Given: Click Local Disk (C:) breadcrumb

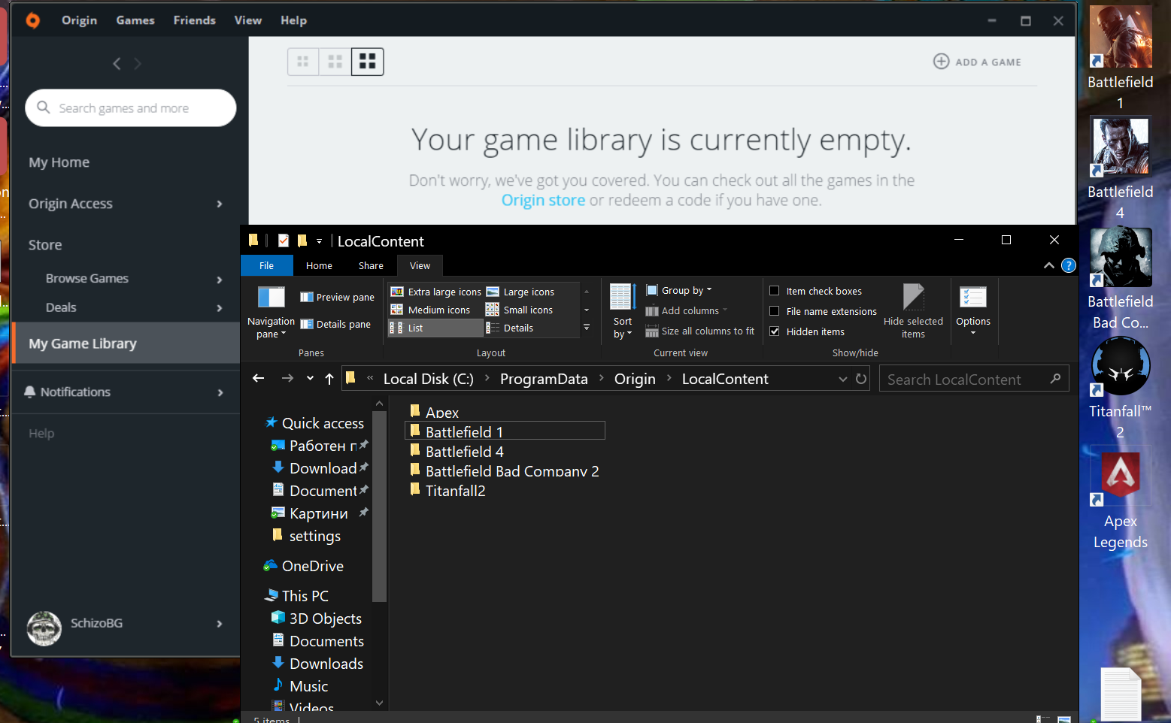Looking at the screenshot, I should [x=429, y=379].
